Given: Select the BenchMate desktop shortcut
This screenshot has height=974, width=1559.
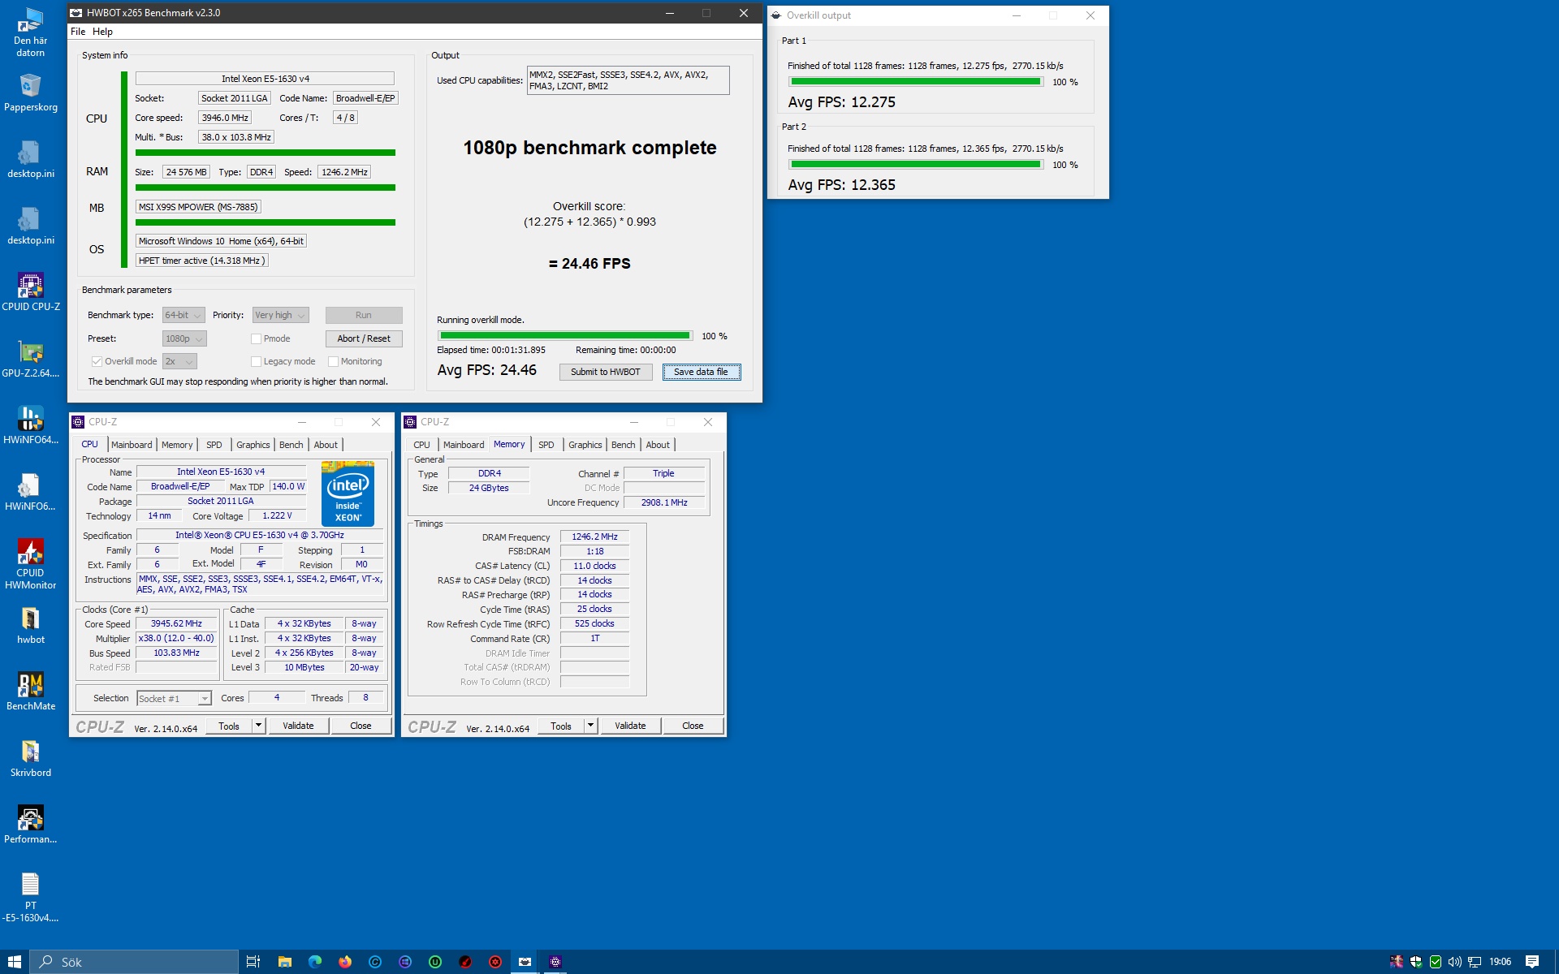Looking at the screenshot, I should click(x=31, y=692).
